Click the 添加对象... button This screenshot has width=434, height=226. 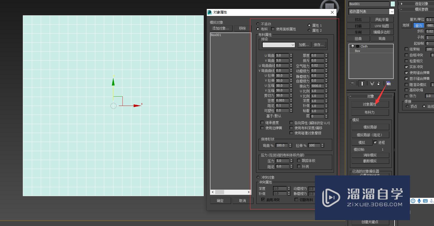pyautogui.click(x=220, y=28)
